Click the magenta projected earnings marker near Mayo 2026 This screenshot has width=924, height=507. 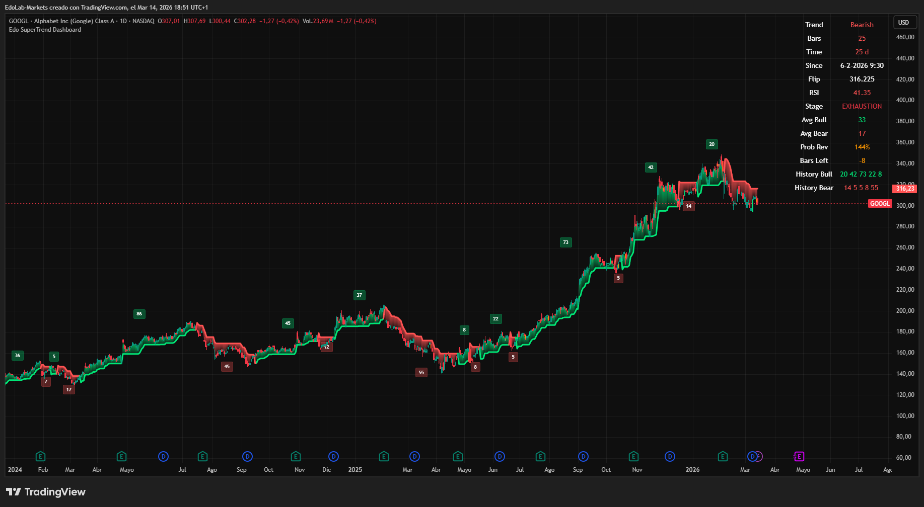tap(799, 457)
